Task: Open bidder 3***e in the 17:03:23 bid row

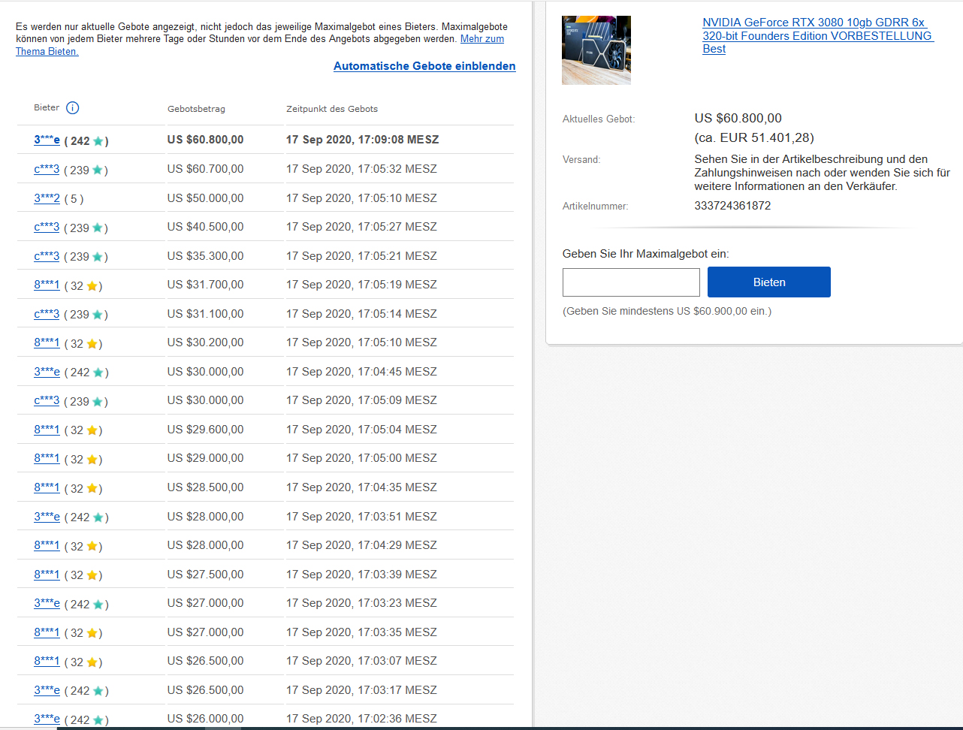Action: [x=47, y=603]
